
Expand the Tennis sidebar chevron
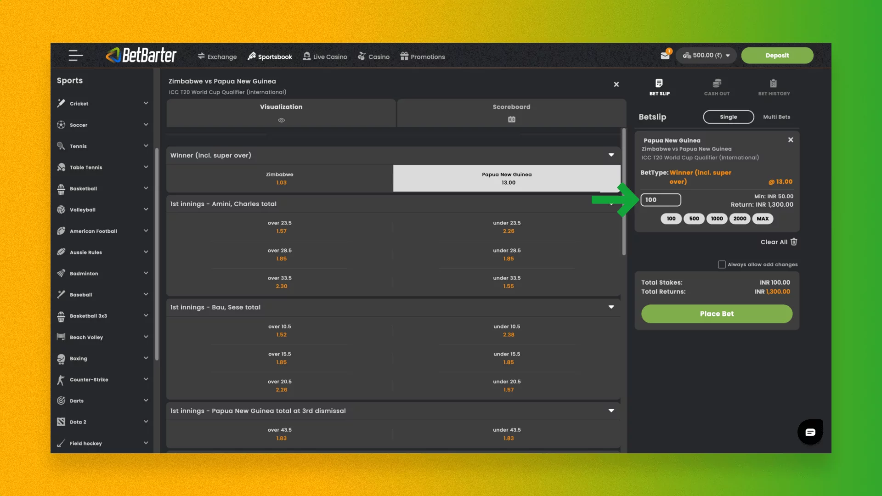tap(146, 146)
